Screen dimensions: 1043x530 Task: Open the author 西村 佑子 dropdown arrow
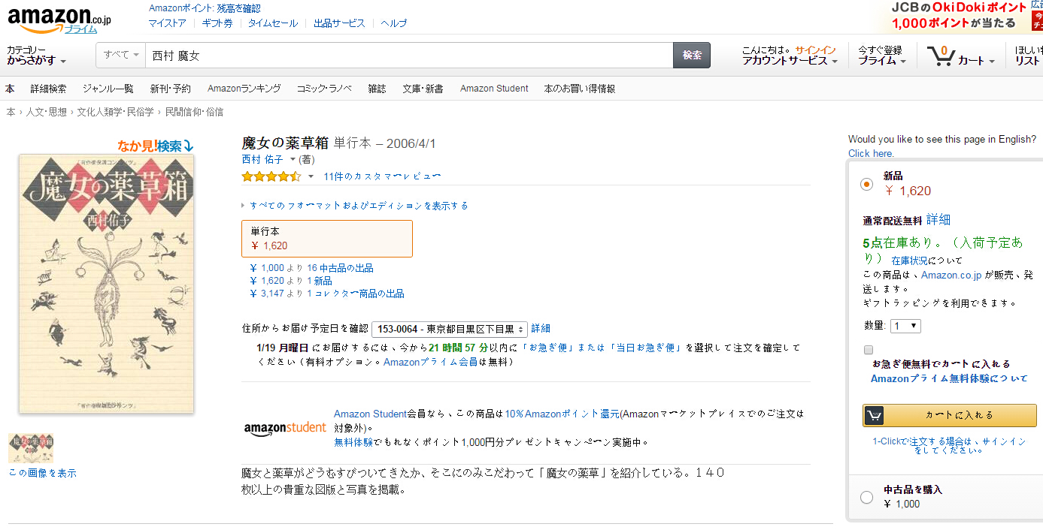point(293,160)
